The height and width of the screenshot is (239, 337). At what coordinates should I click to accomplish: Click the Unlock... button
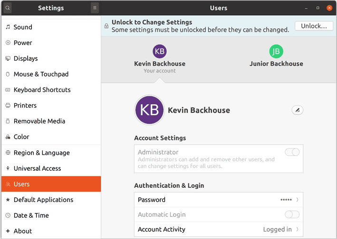[314, 26]
